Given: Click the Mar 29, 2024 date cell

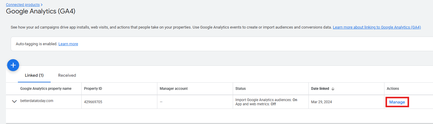Looking at the screenshot, I should click(x=322, y=102).
